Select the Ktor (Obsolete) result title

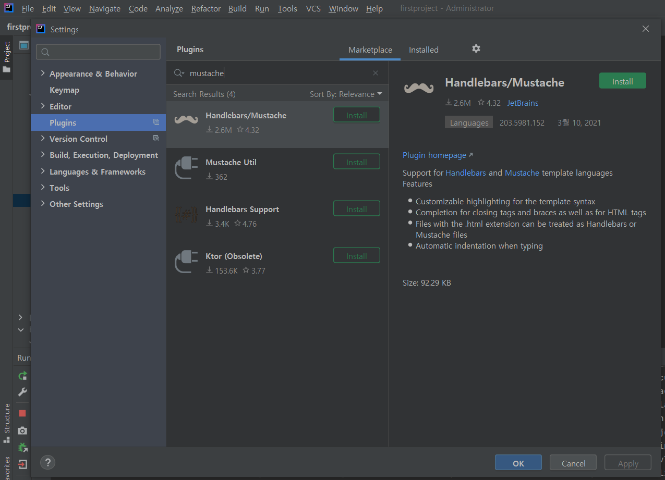pos(234,256)
